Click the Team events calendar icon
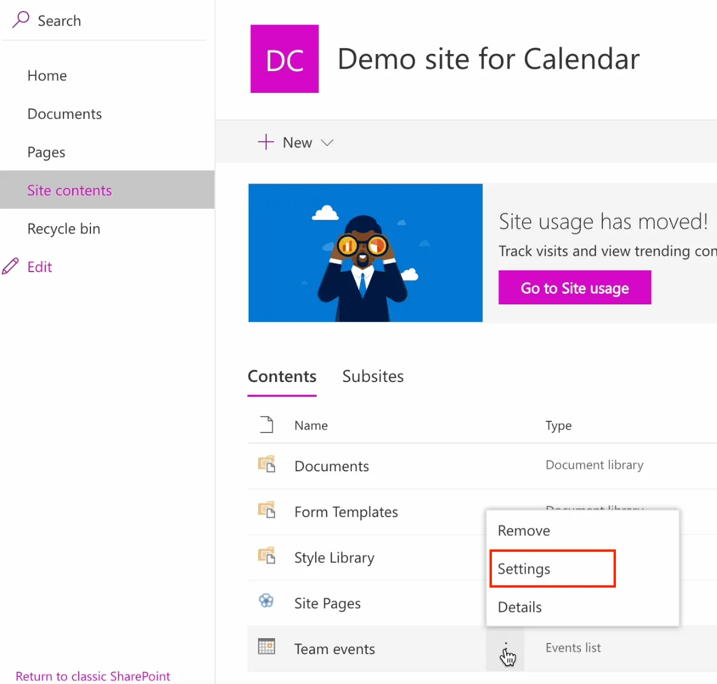Viewport: 717px width, 684px height. point(267,646)
